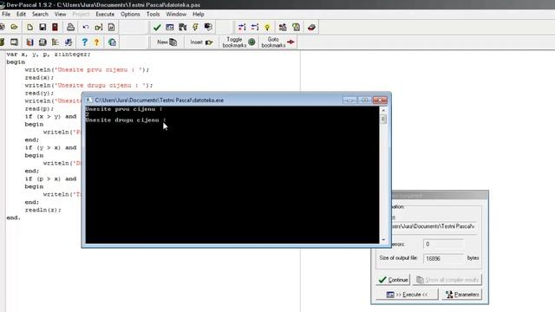
Task: Click the save floppy disk icon
Action: [x=42, y=27]
